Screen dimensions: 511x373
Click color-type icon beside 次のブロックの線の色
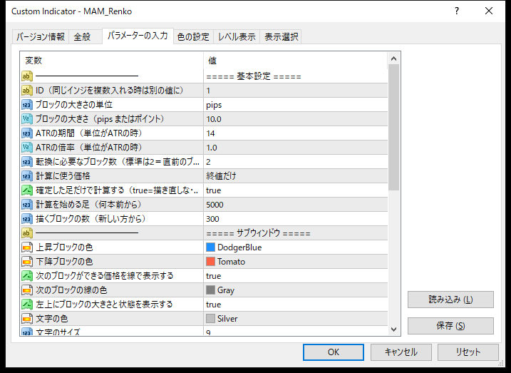click(x=27, y=290)
